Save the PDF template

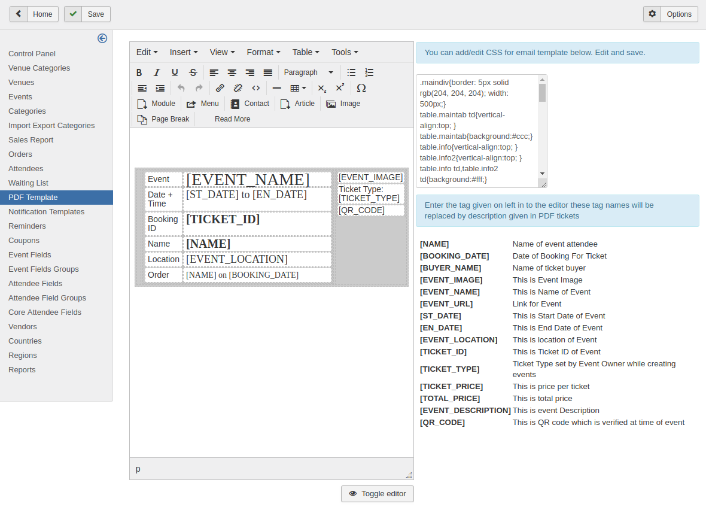(87, 14)
